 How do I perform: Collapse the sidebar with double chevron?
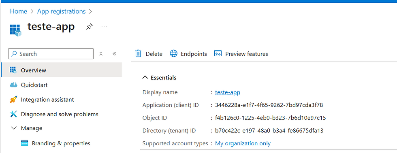click(x=114, y=53)
